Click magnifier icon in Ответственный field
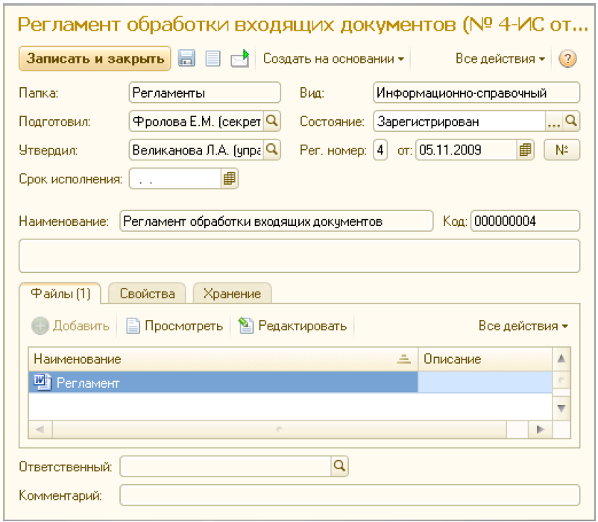Screen dimensions: 598x522 339,466
